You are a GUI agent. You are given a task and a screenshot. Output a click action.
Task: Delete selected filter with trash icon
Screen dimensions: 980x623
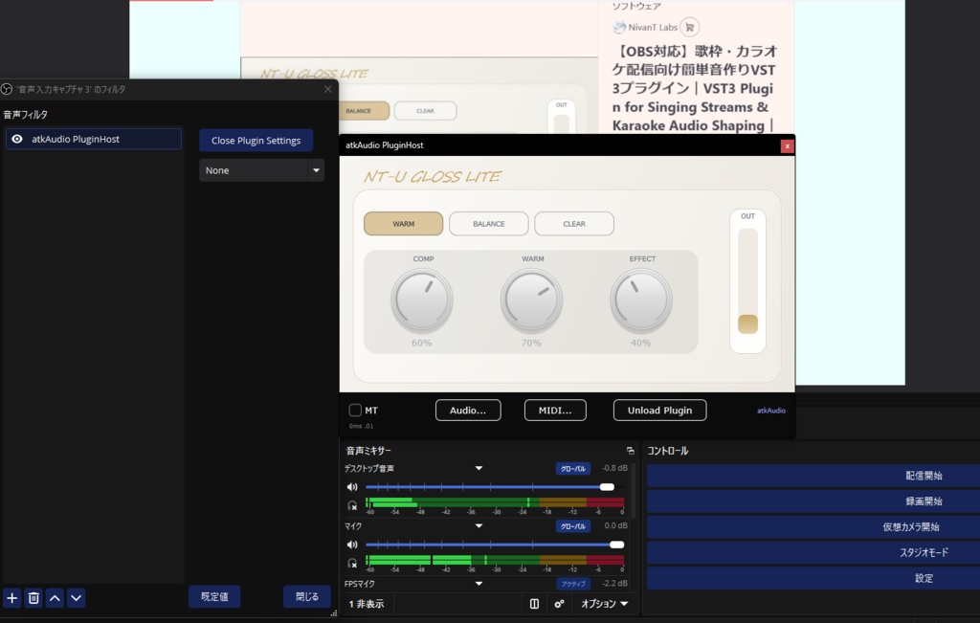click(x=33, y=598)
